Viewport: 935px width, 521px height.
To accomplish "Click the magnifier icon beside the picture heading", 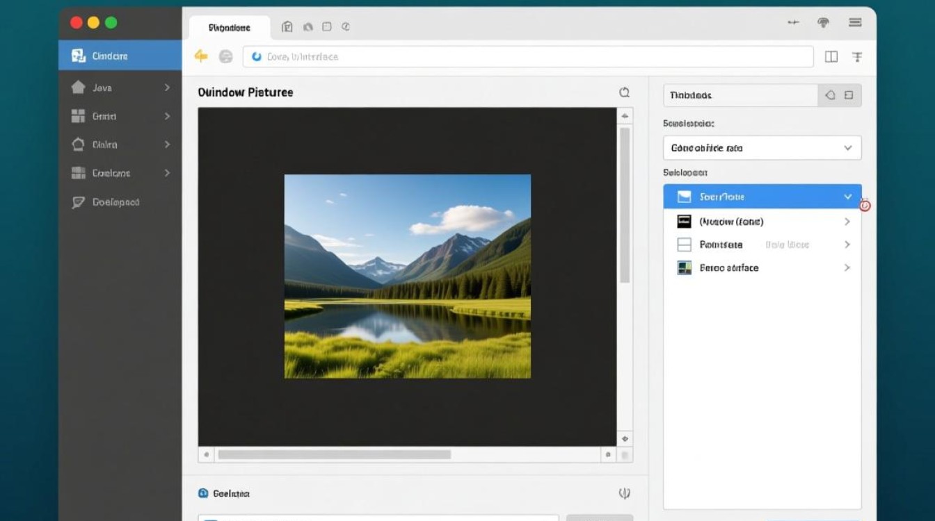I will coord(624,92).
